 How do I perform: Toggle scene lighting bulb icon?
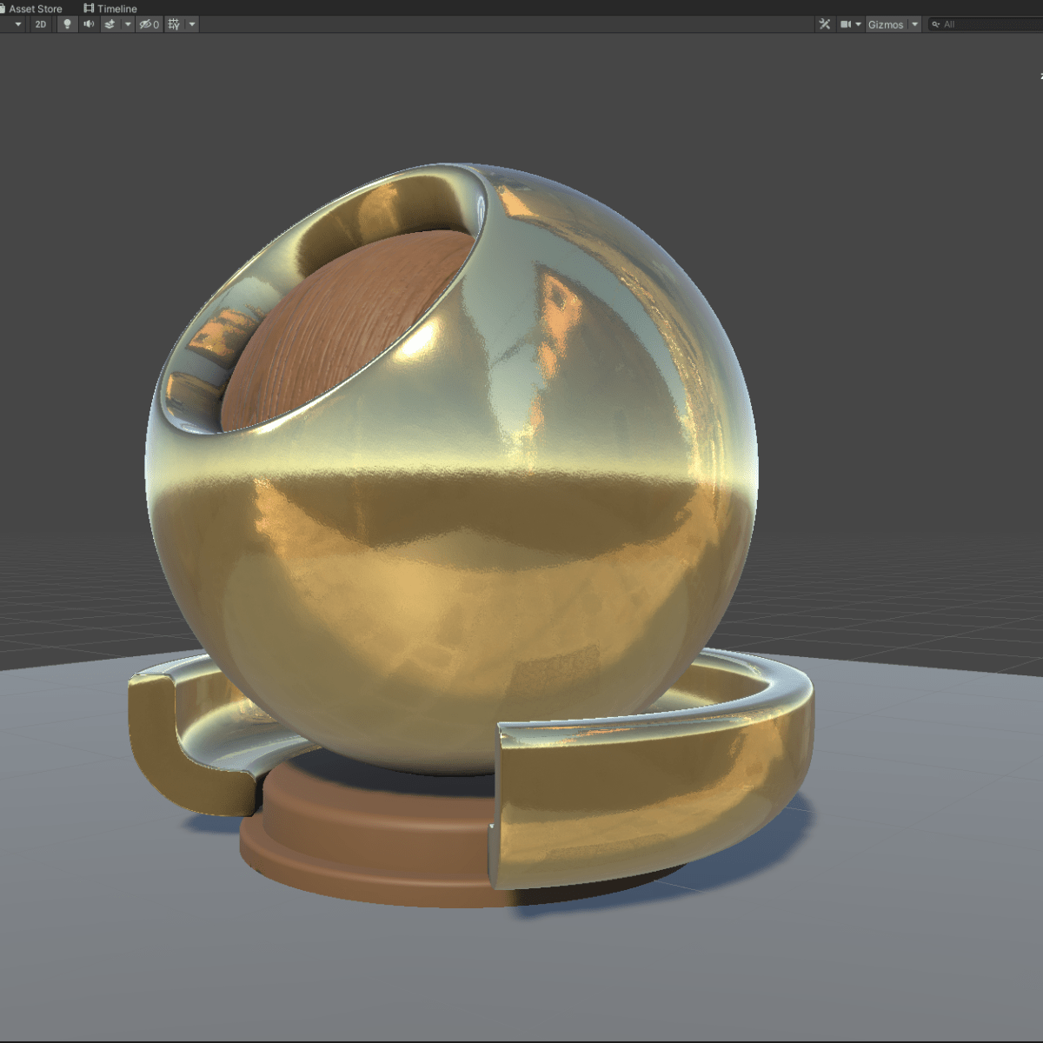[x=67, y=24]
